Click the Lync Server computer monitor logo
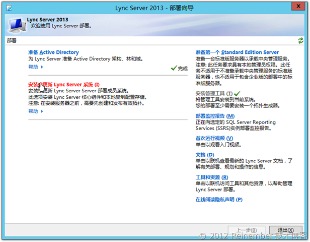This screenshot has width=310, height=242. click(17, 25)
